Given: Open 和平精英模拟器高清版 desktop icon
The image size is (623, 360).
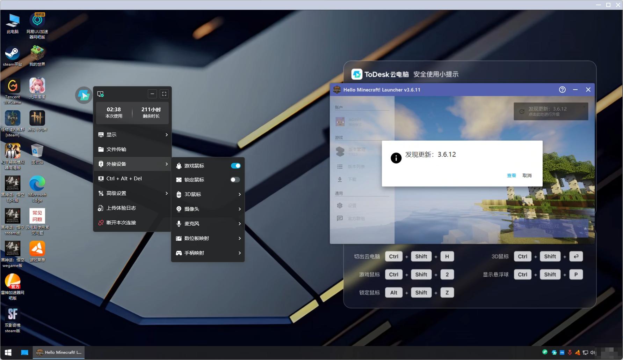Looking at the screenshot, I should tap(13, 156).
